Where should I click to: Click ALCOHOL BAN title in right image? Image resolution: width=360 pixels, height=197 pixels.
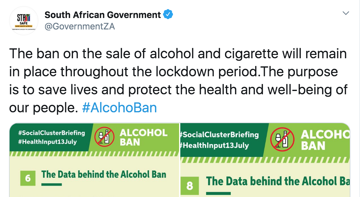click(x=325, y=140)
